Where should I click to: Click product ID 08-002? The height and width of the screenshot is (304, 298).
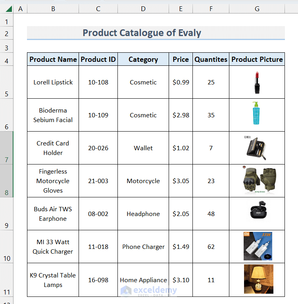coord(98,214)
